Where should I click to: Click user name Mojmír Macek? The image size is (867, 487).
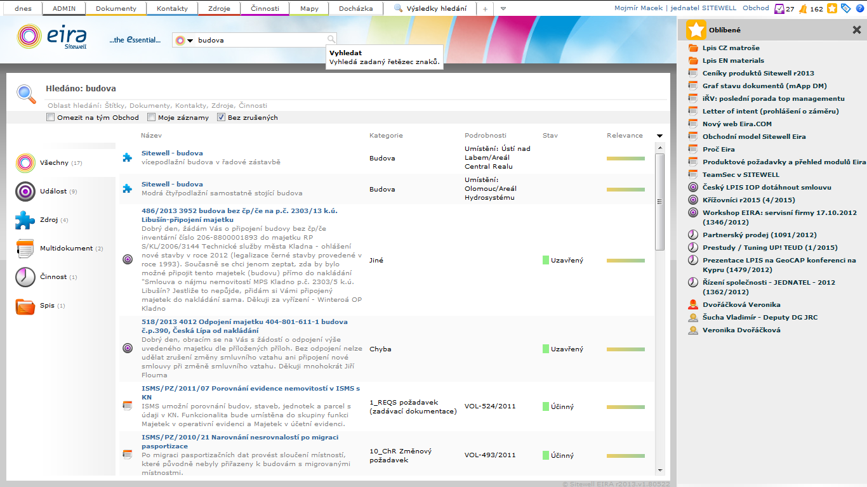pyautogui.click(x=640, y=8)
